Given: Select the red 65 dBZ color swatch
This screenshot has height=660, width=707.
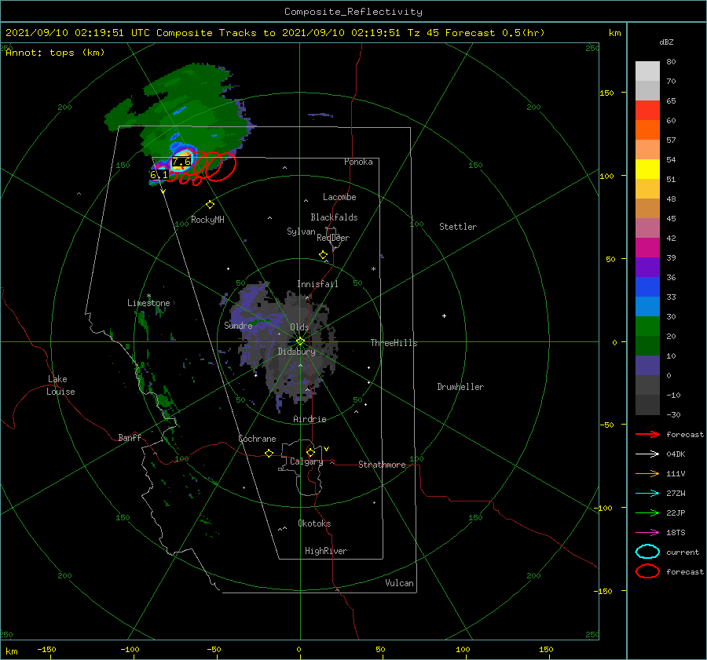Looking at the screenshot, I should [x=647, y=110].
